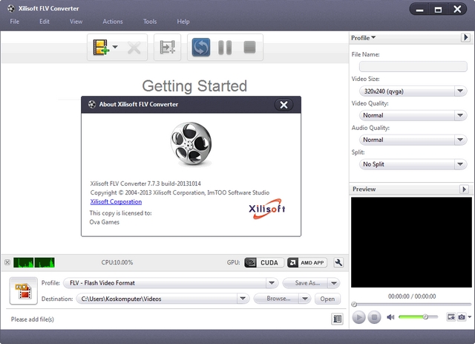Click the log/list icon in status bar

click(337, 319)
